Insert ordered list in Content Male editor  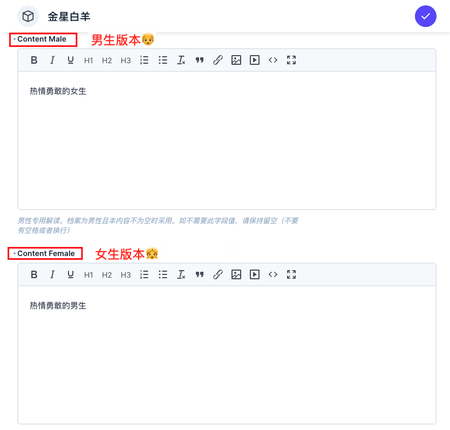[x=144, y=61]
